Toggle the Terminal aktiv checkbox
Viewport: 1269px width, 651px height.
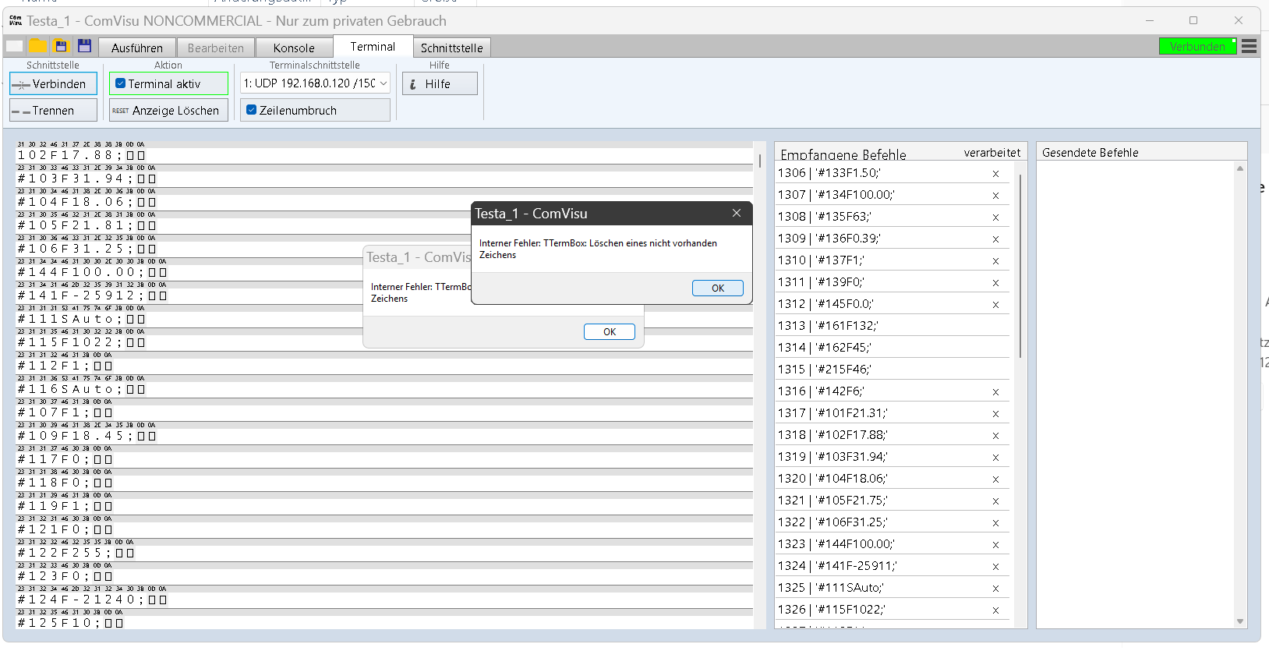(x=121, y=83)
